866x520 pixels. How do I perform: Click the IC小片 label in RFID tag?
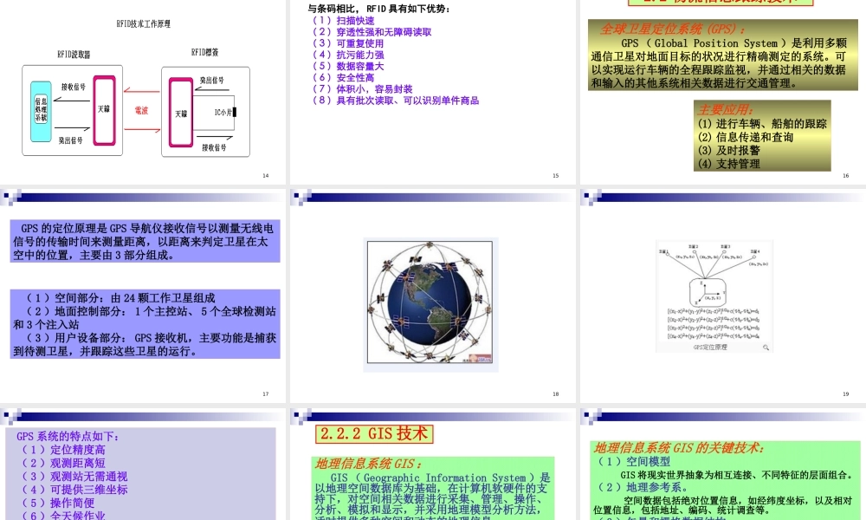coord(223,112)
